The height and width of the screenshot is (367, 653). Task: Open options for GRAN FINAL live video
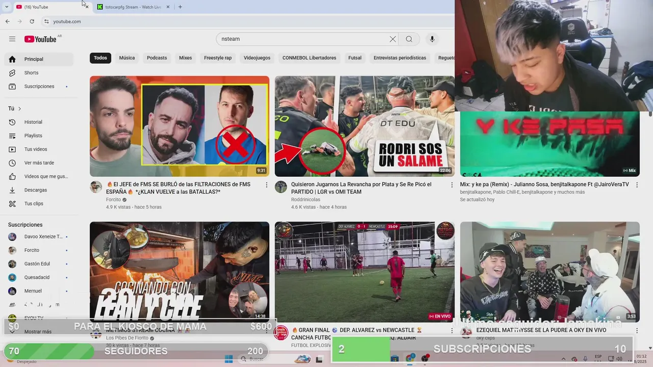[451, 331]
